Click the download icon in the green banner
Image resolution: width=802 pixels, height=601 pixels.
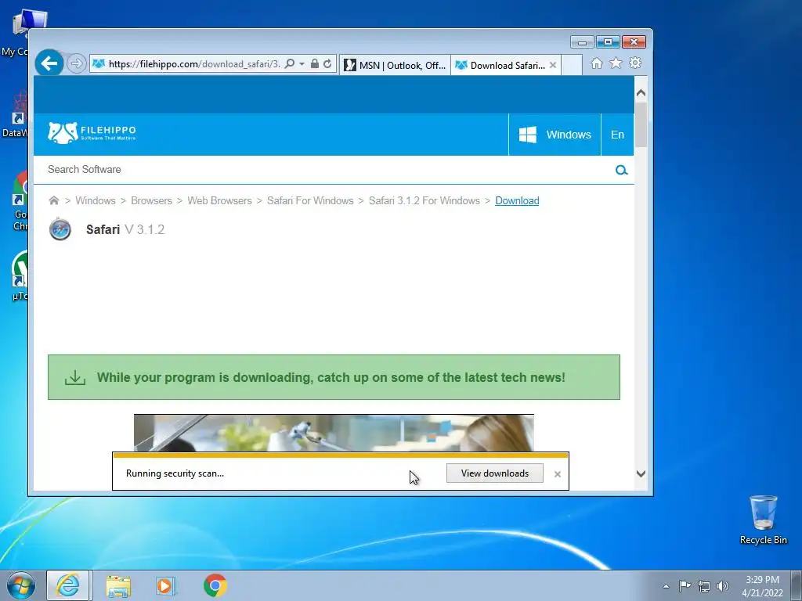coord(75,377)
